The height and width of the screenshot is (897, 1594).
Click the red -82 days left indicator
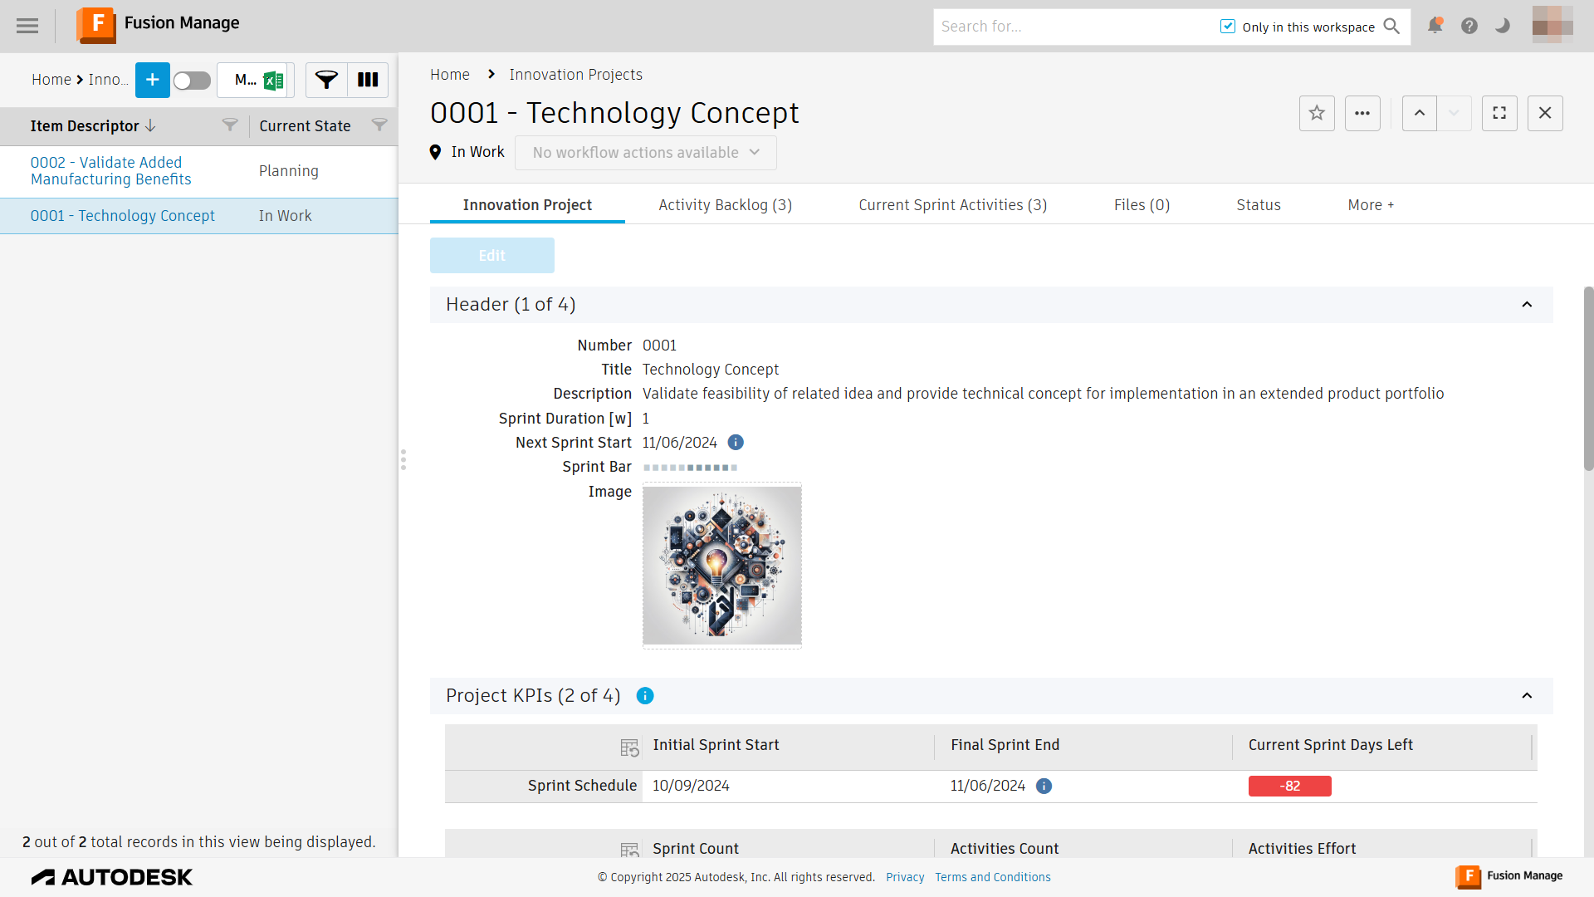point(1289,787)
